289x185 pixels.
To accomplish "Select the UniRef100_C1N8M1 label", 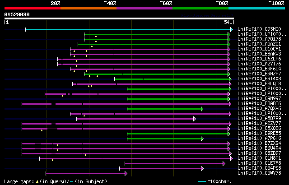I will pyautogui.click(x=259, y=158).
